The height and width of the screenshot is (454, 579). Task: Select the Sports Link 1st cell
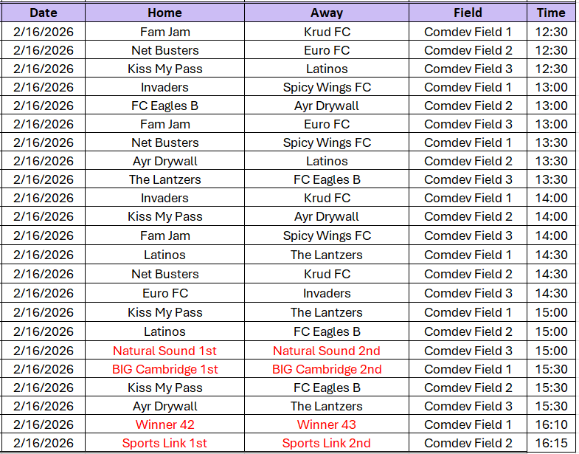point(164,443)
